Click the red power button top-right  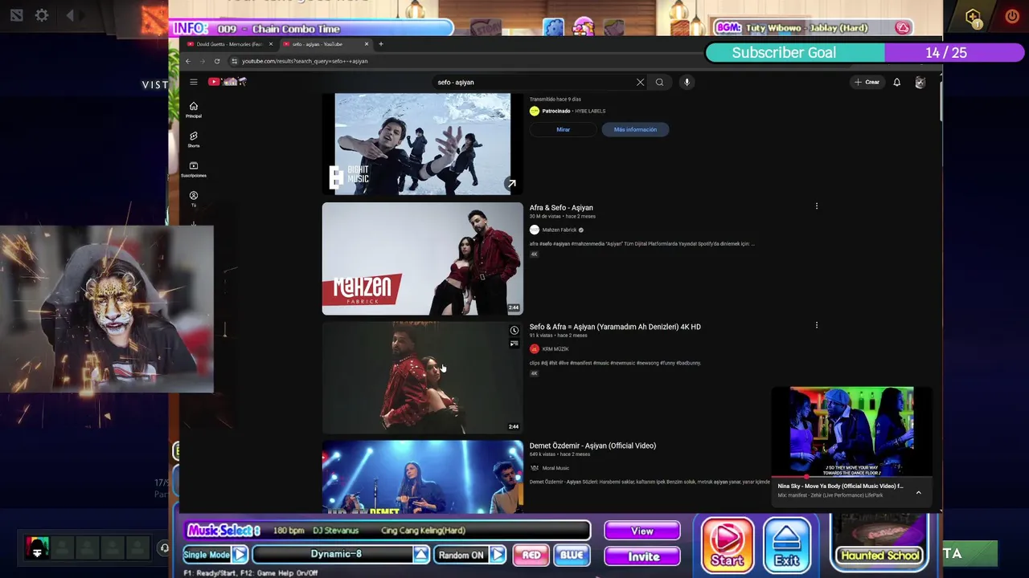1011,16
